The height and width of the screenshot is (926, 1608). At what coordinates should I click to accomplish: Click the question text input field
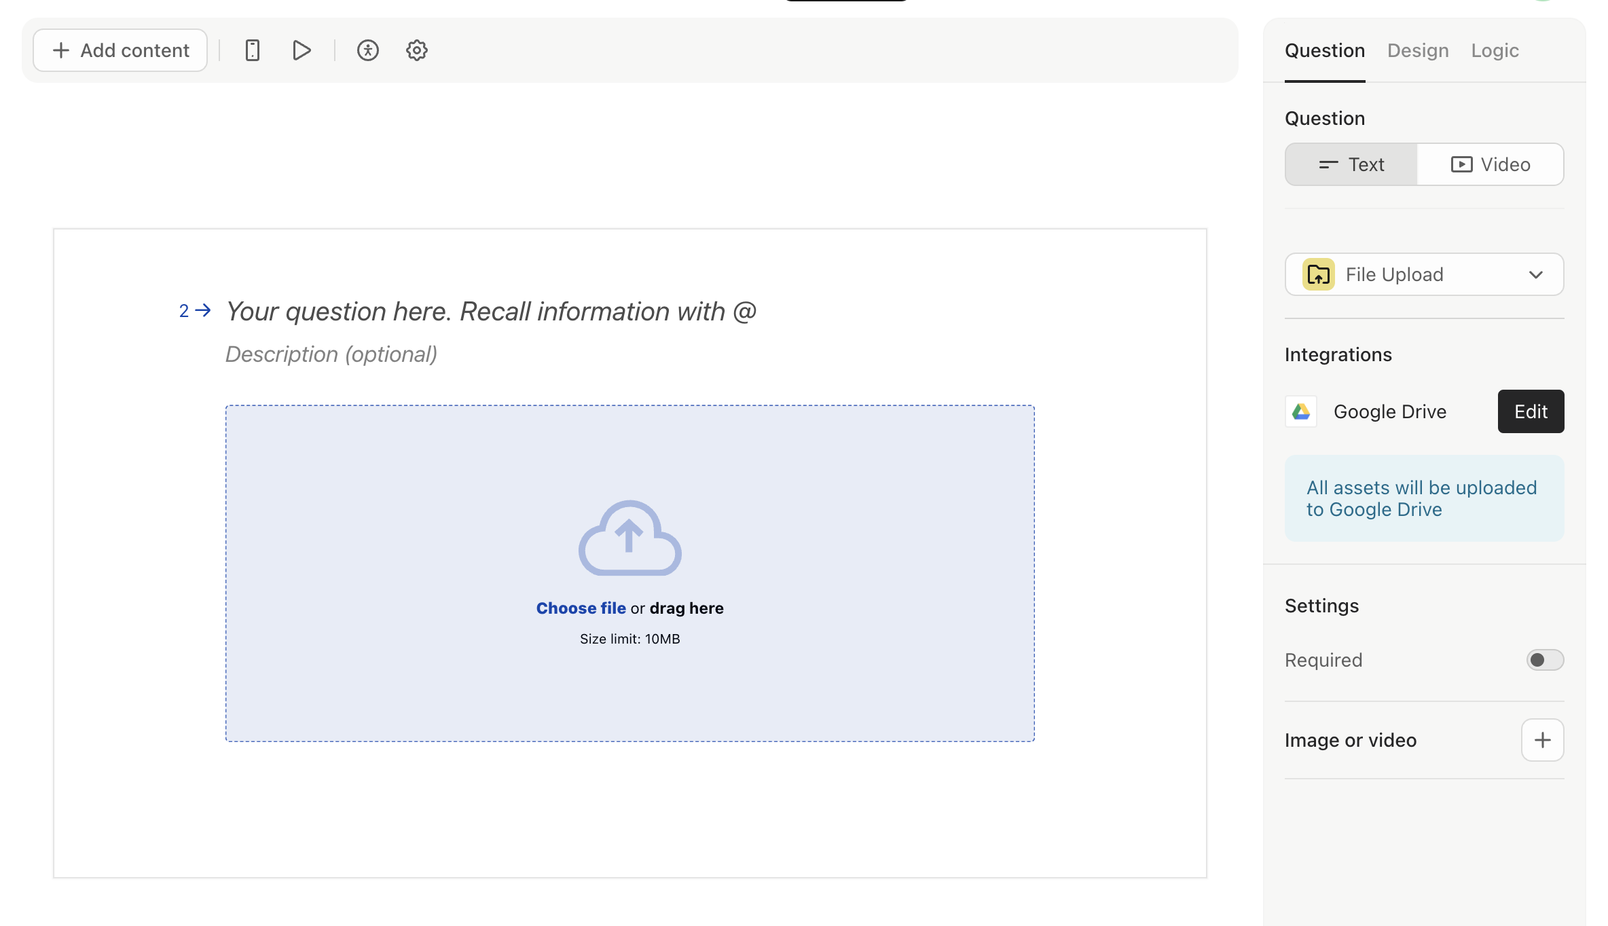[492, 311]
